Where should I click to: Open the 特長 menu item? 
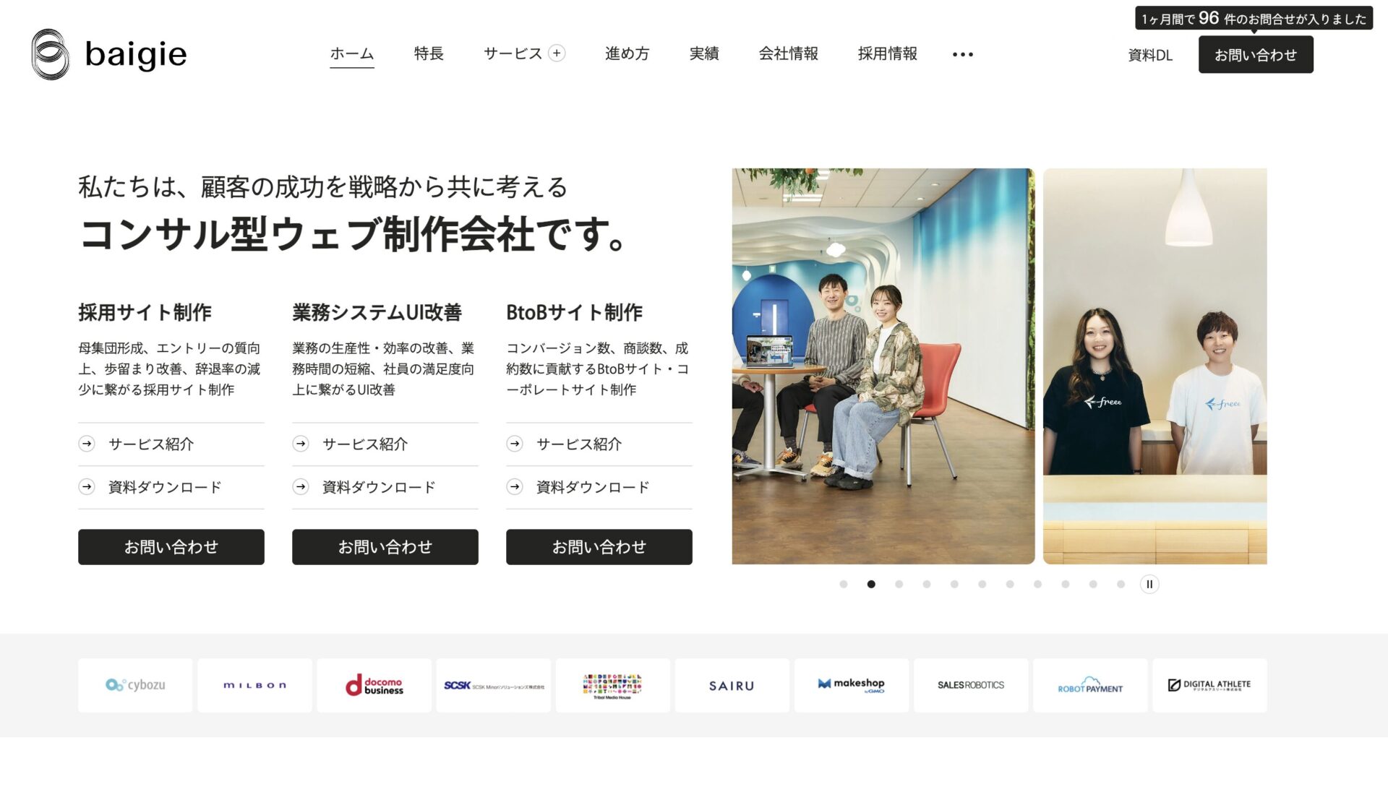point(429,53)
